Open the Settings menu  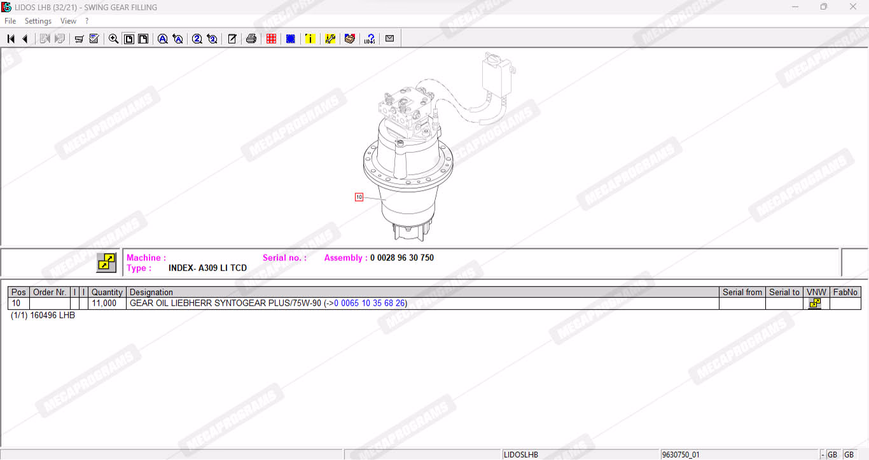pyautogui.click(x=38, y=21)
